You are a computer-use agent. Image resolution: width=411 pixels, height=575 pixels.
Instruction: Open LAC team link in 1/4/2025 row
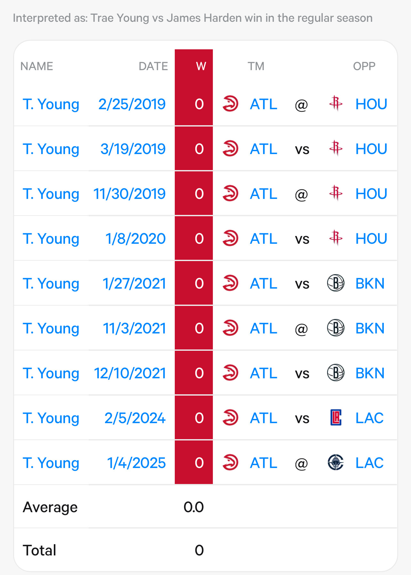[370, 463]
